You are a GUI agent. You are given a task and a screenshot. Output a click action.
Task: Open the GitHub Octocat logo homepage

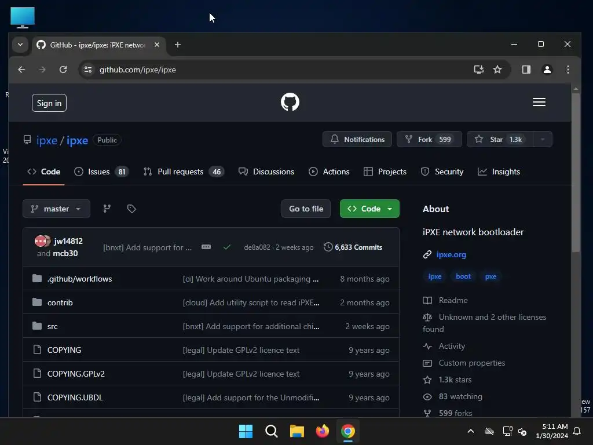[290, 102]
